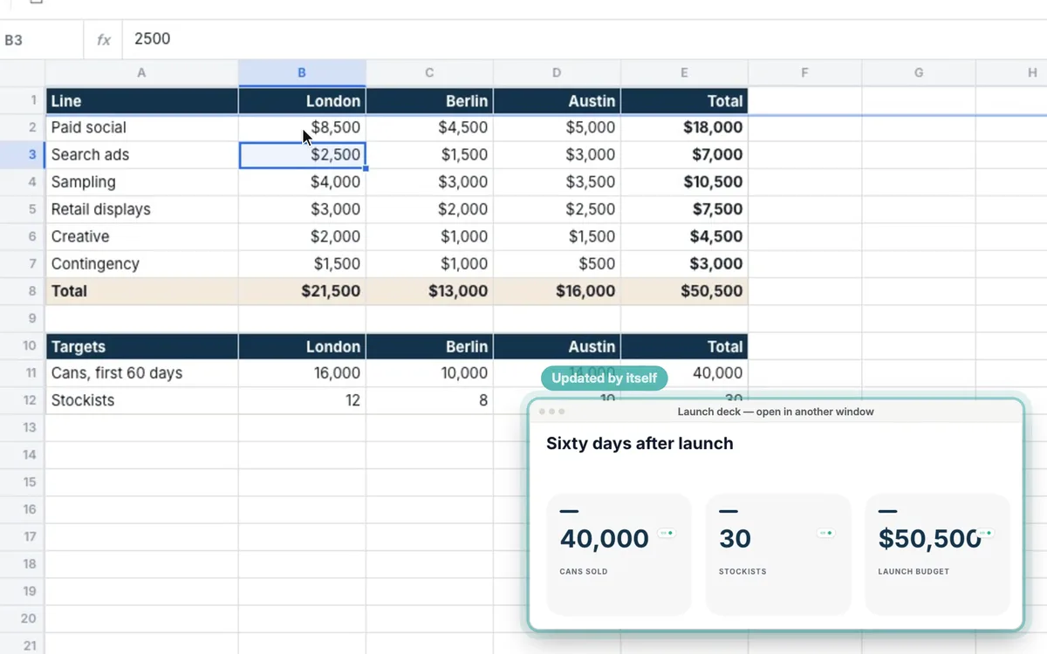Select column E header
This screenshot has height=654, width=1047.
point(684,73)
